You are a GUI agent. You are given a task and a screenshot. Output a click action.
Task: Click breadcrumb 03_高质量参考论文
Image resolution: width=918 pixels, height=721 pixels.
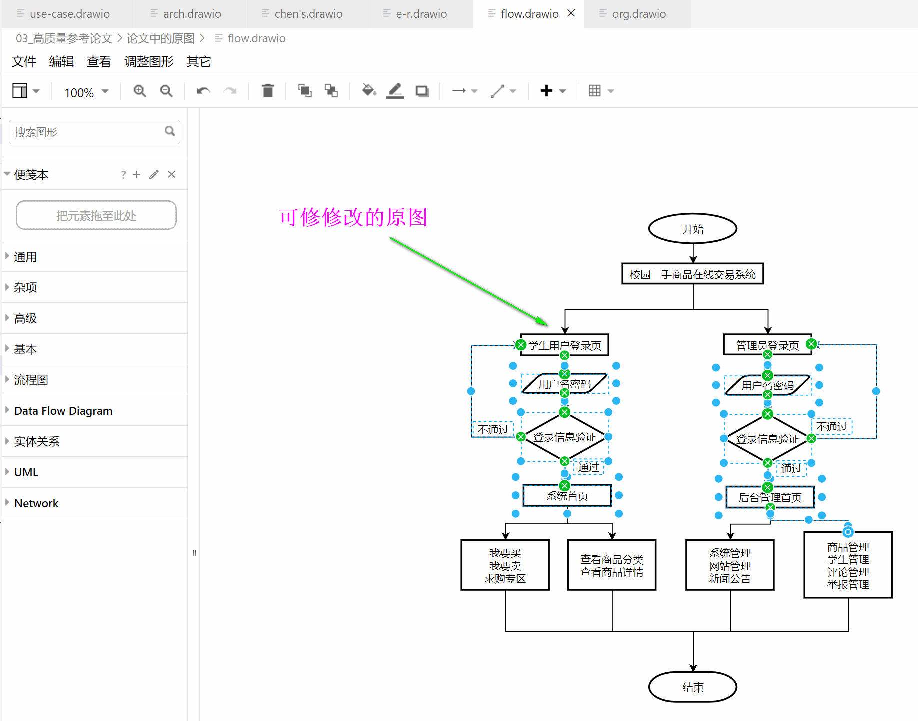[64, 38]
